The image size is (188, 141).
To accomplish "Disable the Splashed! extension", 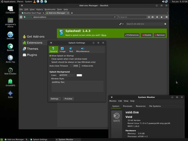I will coord(147,35).
